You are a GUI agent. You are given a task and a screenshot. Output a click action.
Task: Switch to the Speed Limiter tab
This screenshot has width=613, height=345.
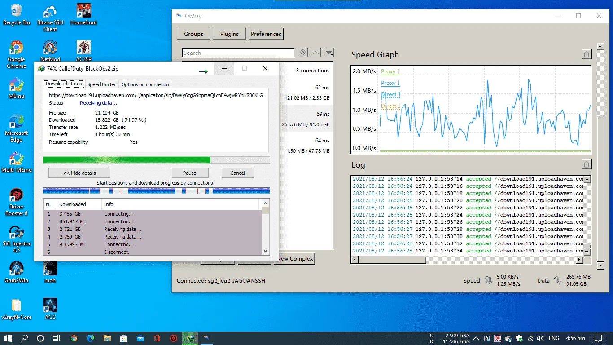pos(101,84)
